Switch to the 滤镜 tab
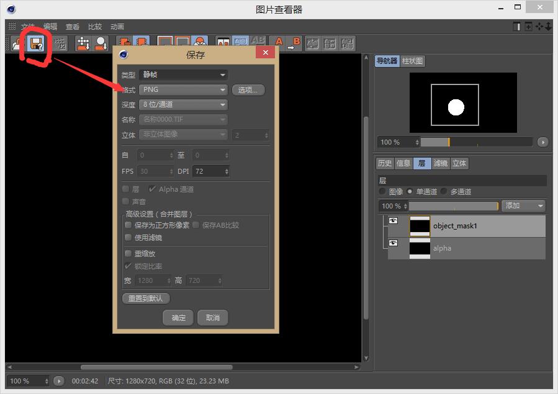Image resolution: width=558 pixels, height=394 pixels. pyautogui.click(x=441, y=163)
